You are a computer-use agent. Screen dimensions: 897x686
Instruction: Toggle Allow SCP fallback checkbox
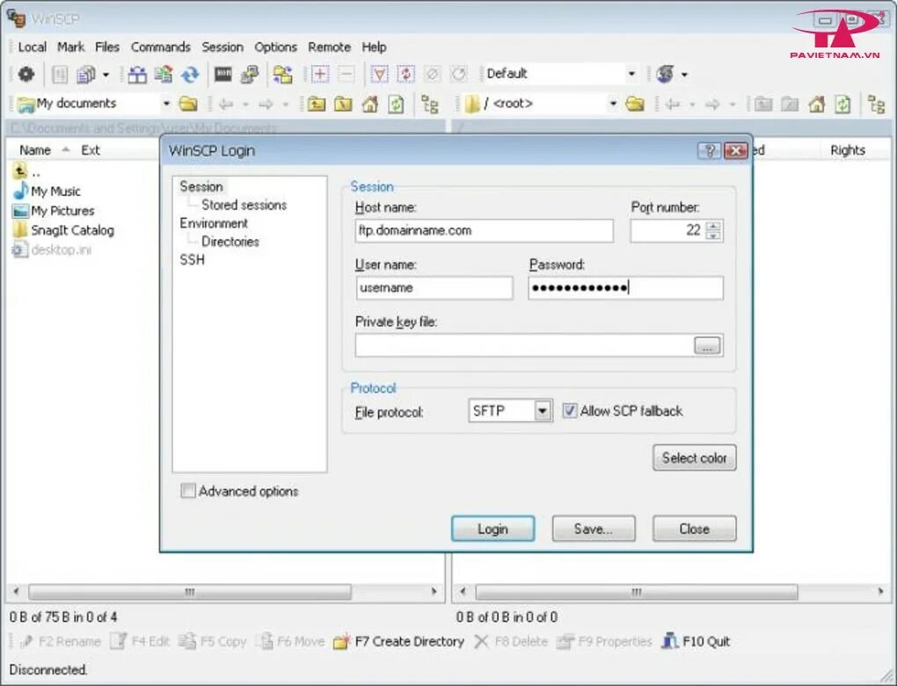pyautogui.click(x=569, y=411)
